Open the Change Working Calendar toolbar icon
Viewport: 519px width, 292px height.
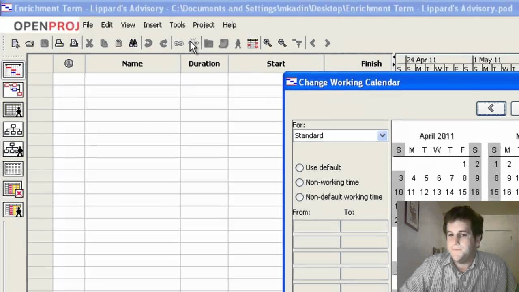[253, 43]
